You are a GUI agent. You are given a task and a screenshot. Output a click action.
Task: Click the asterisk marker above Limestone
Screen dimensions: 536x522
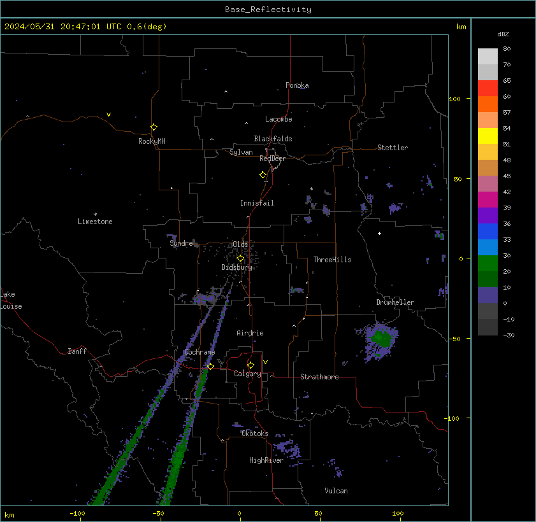tap(95, 215)
